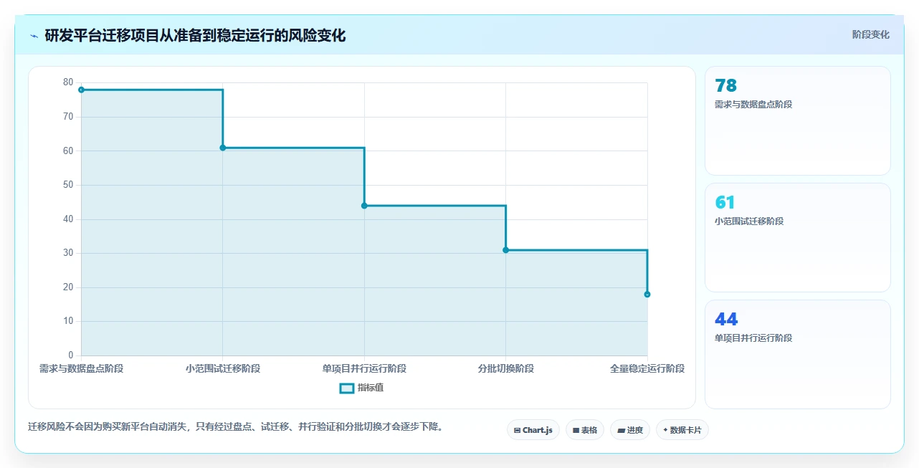Click the data point at value 61
919x468 pixels.
coord(223,148)
